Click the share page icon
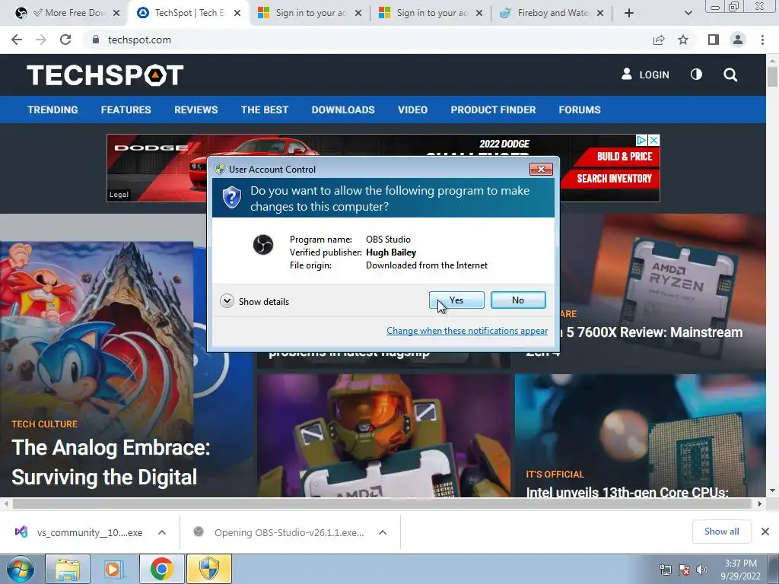779x584 pixels. pyautogui.click(x=659, y=40)
